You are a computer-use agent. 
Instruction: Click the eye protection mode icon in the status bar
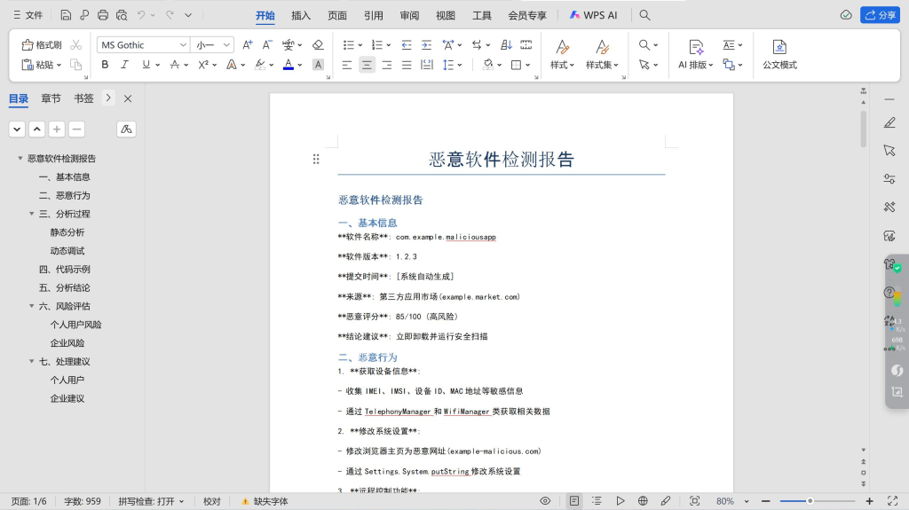545,501
